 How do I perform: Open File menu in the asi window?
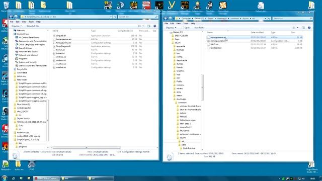(166, 24)
